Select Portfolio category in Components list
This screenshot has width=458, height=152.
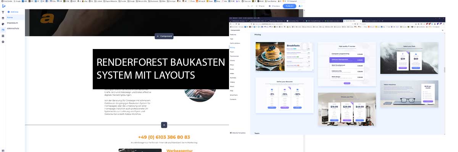[x=233, y=78]
